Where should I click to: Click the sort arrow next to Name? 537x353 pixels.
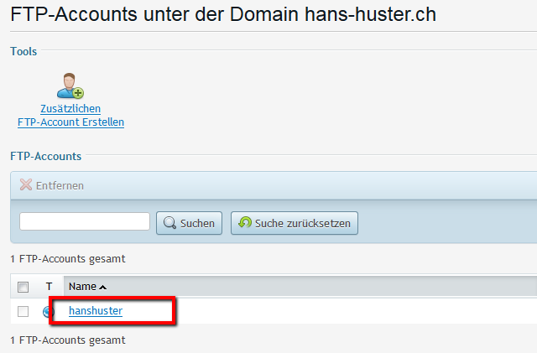coord(103,287)
